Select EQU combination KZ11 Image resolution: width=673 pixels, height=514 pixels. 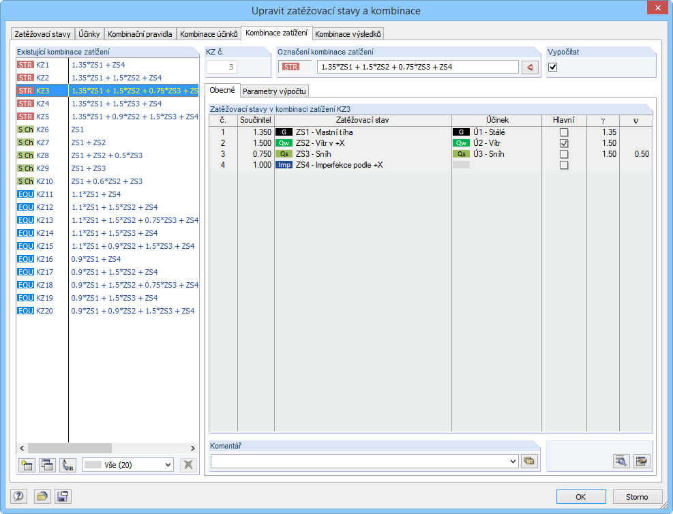tap(107, 194)
